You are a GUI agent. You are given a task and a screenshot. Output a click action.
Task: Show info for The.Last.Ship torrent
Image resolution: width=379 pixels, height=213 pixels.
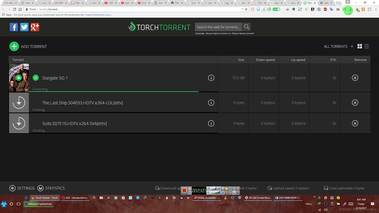tap(211, 103)
